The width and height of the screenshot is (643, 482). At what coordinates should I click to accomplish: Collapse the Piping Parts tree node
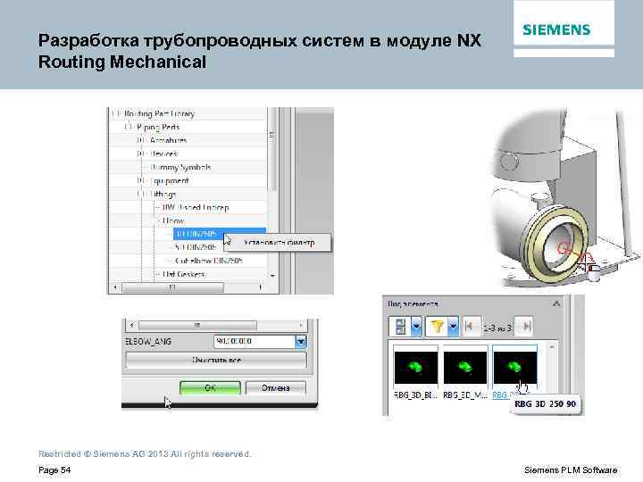[129, 127]
